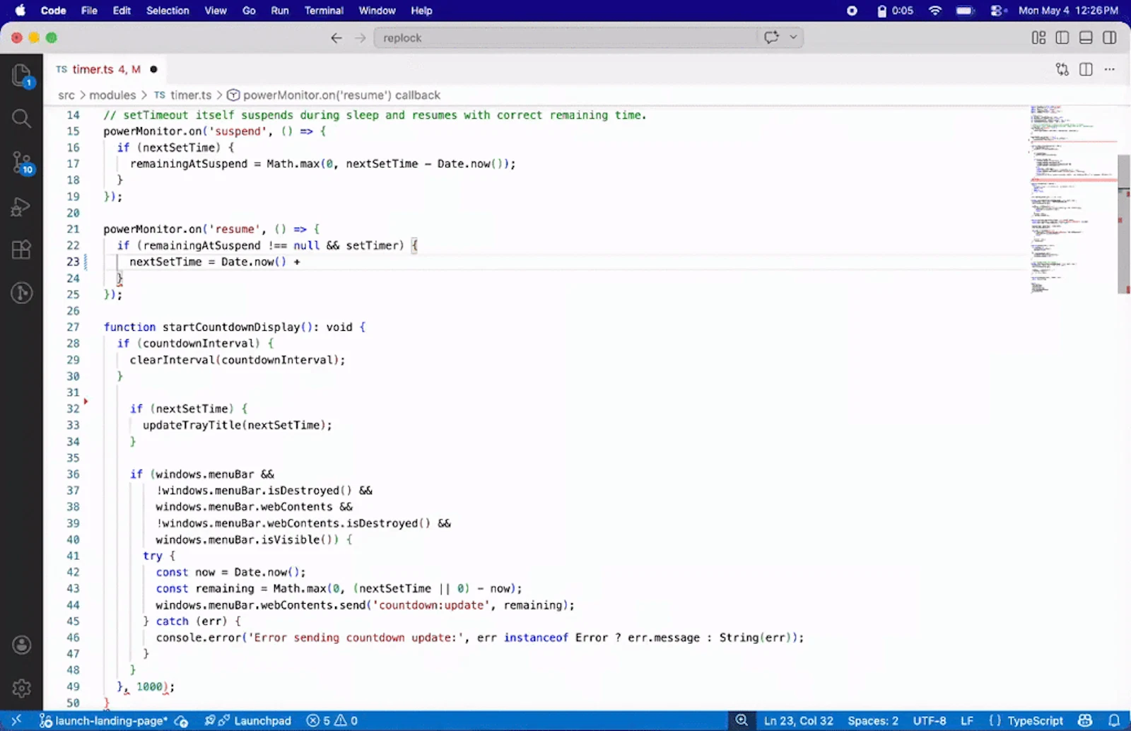Open the Apple menu

click(x=20, y=11)
